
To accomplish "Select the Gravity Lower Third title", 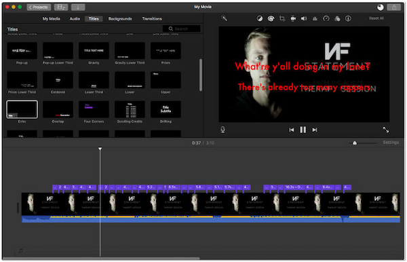I will click(x=130, y=51).
